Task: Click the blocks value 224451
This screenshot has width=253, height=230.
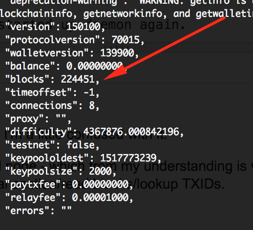Action: point(78,79)
